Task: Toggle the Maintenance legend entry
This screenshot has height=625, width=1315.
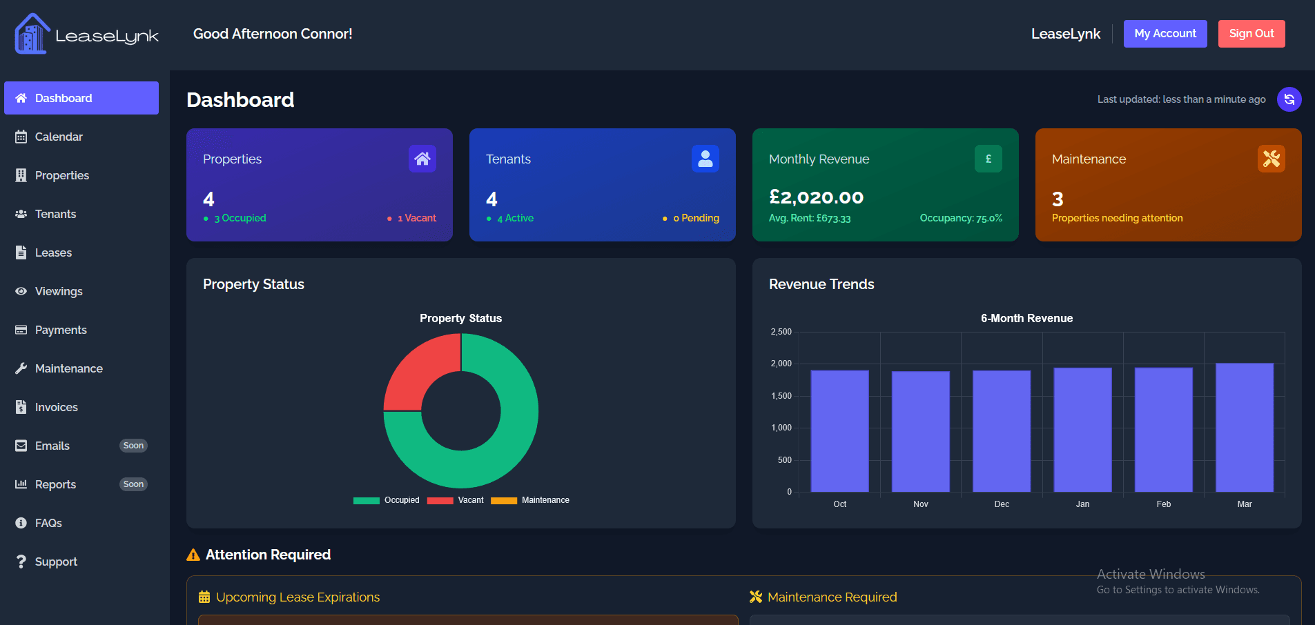Action: pos(532,500)
